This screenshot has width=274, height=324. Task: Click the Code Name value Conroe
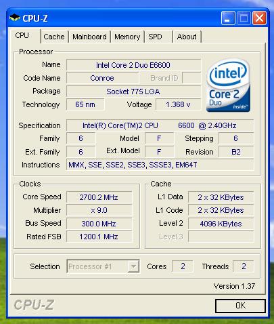pyautogui.click(x=102, y=78)
